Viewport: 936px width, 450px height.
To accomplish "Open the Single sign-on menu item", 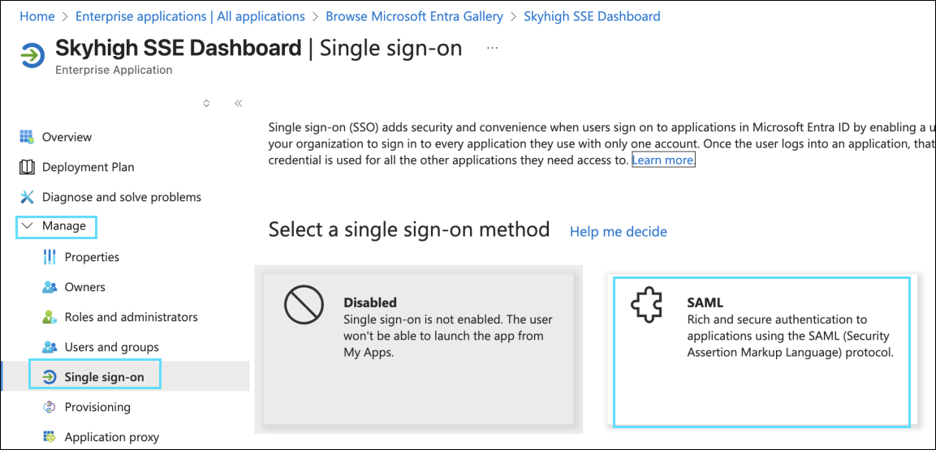I will point(104,377).
